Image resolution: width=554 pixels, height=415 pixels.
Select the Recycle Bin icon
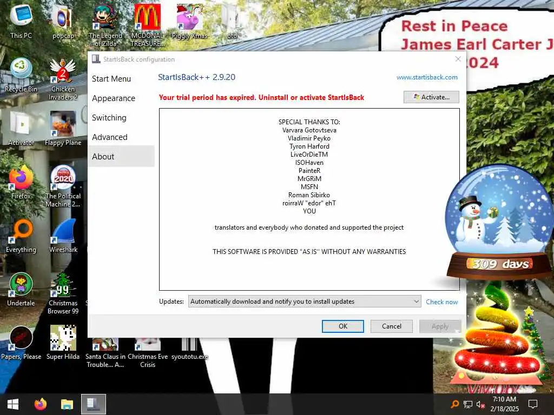click(x=21, y=76)
